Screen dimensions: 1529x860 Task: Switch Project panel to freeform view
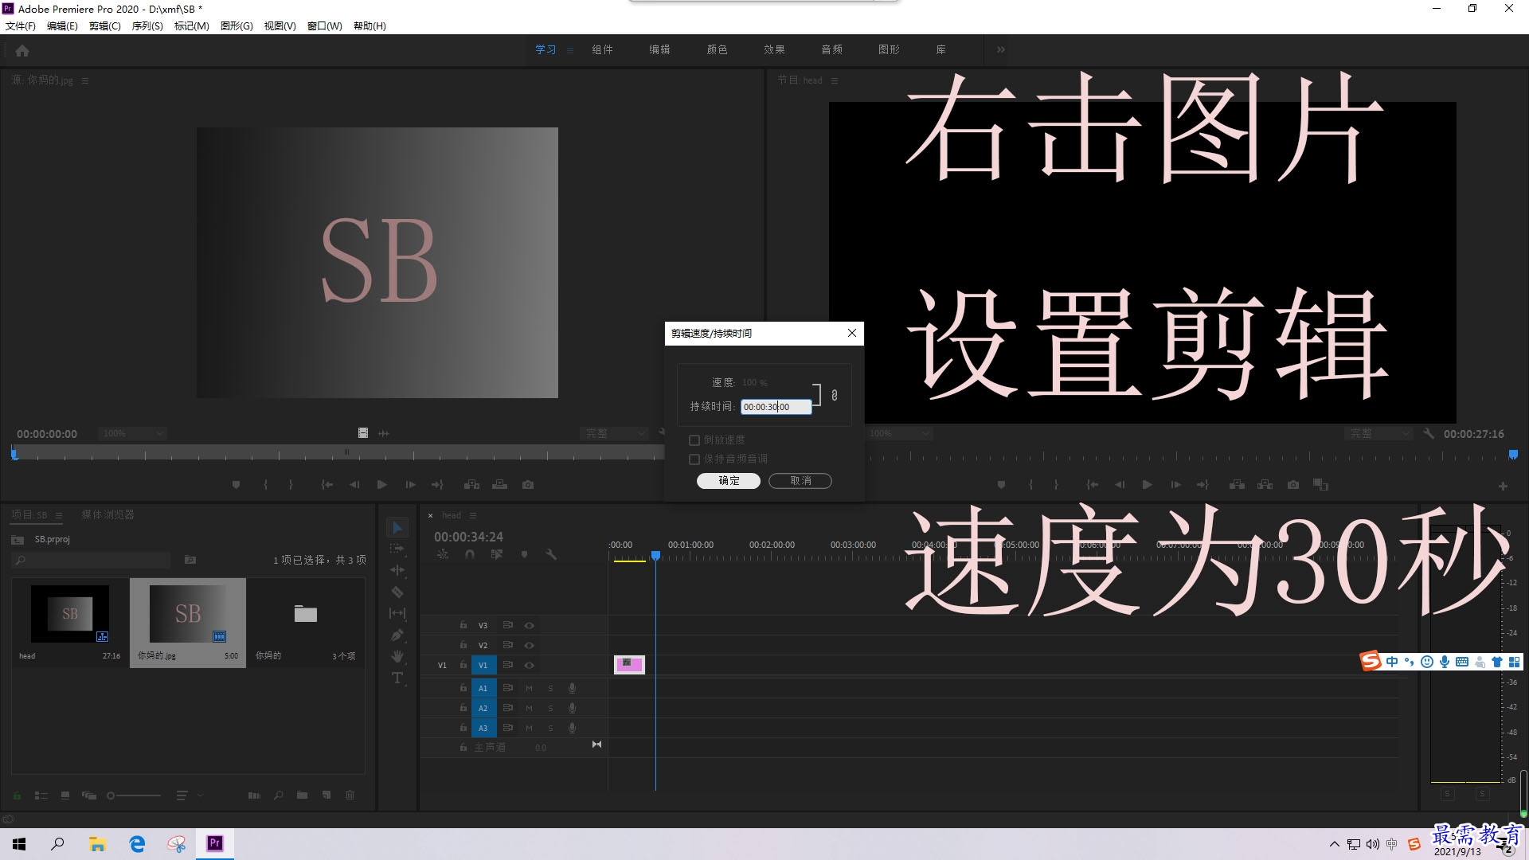pos(89,795)
